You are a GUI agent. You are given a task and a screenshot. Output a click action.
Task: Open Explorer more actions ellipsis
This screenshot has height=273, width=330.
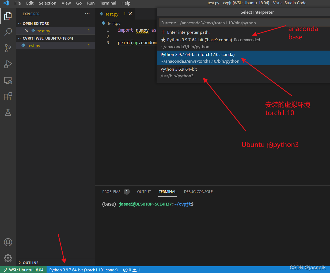click(87, 14)
